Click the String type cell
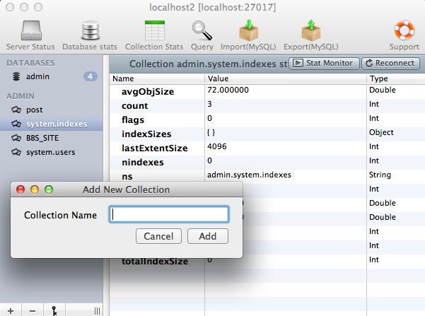This screenshot has height=316, width=425. point(380,175)
